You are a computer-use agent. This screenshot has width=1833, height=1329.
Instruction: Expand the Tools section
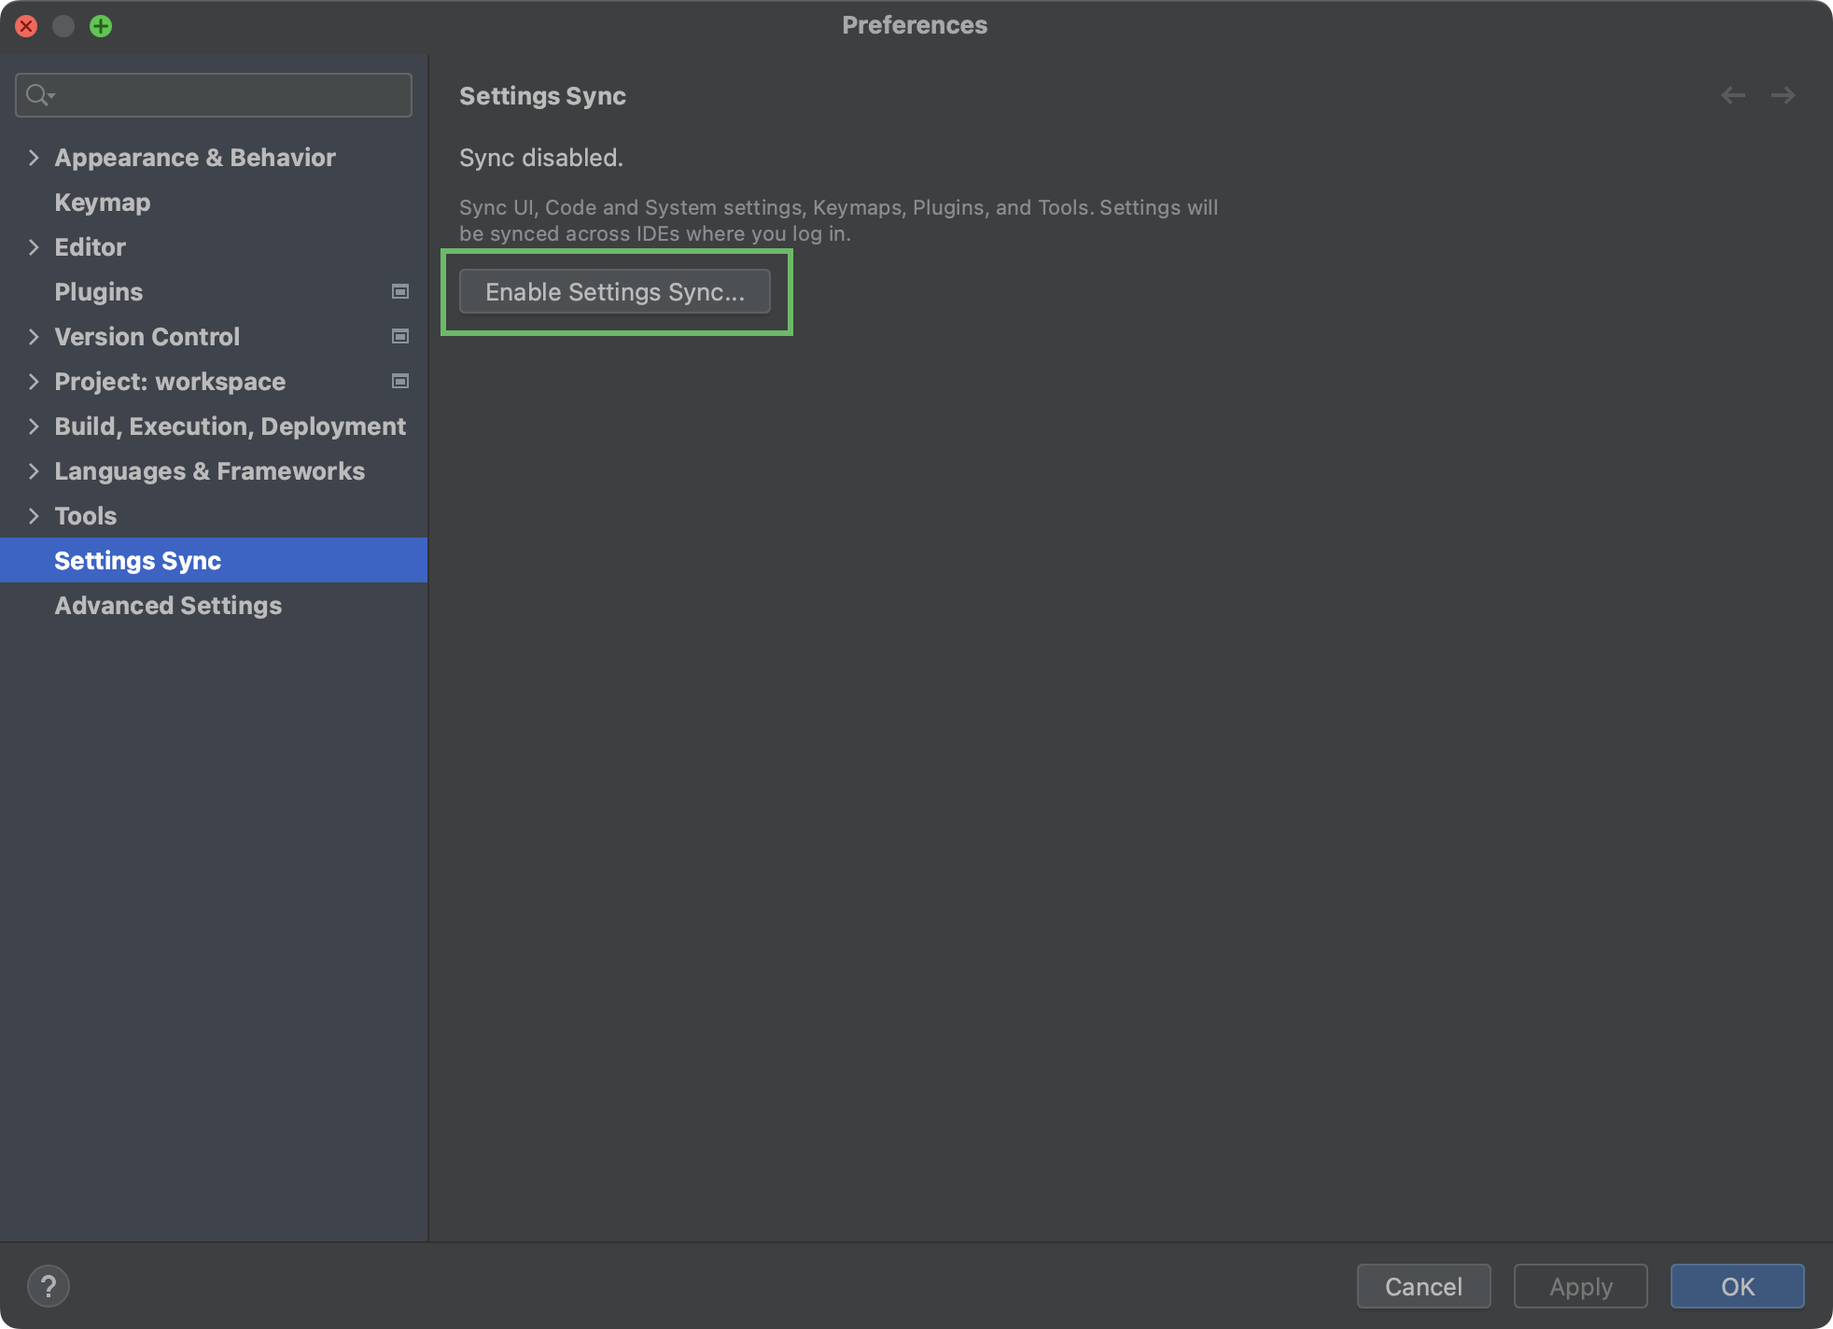point(34,515)
